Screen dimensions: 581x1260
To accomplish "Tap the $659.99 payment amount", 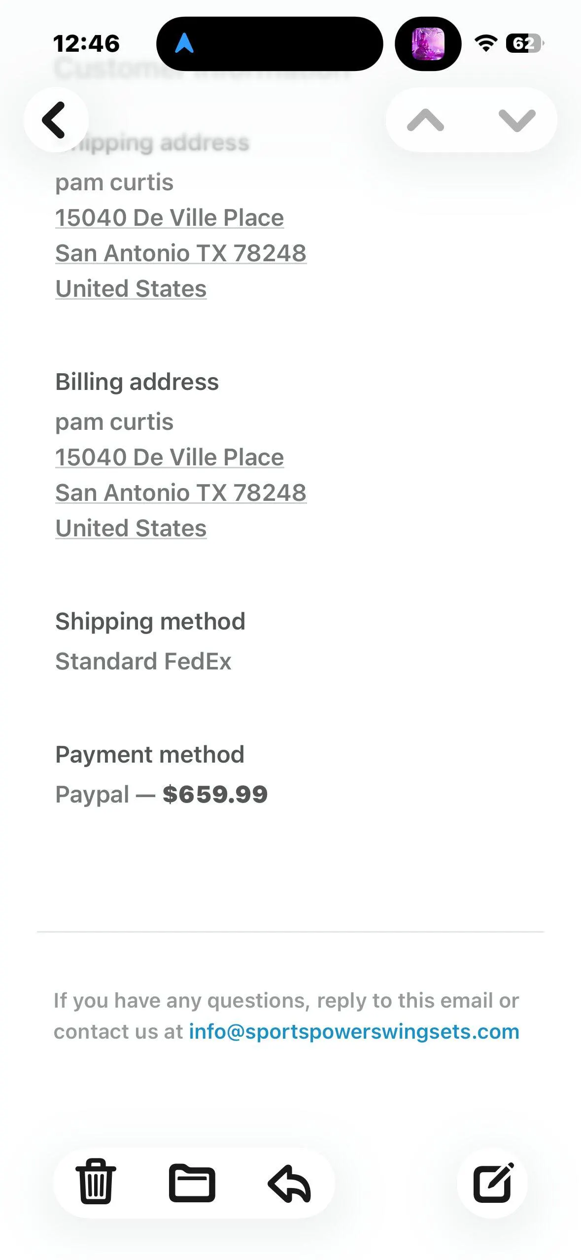I will click(215, 794).
